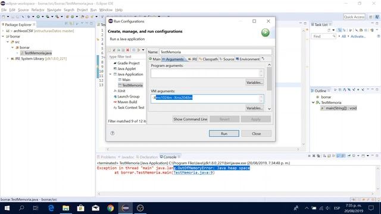
Task: Click the New launch configuration prototype icon
Action: [114, 50]
